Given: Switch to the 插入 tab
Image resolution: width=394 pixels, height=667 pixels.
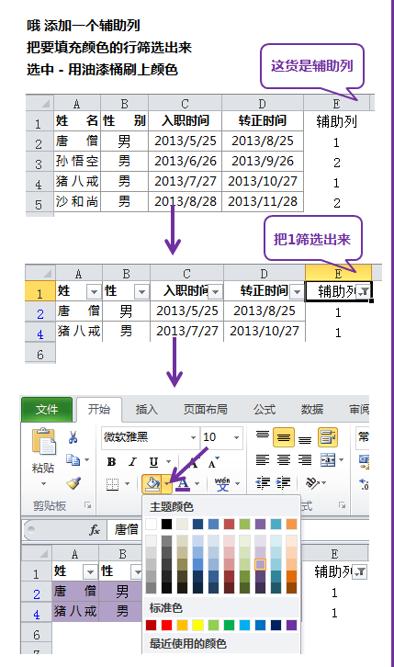Looking at the screenshot, I should pos(147,409).
